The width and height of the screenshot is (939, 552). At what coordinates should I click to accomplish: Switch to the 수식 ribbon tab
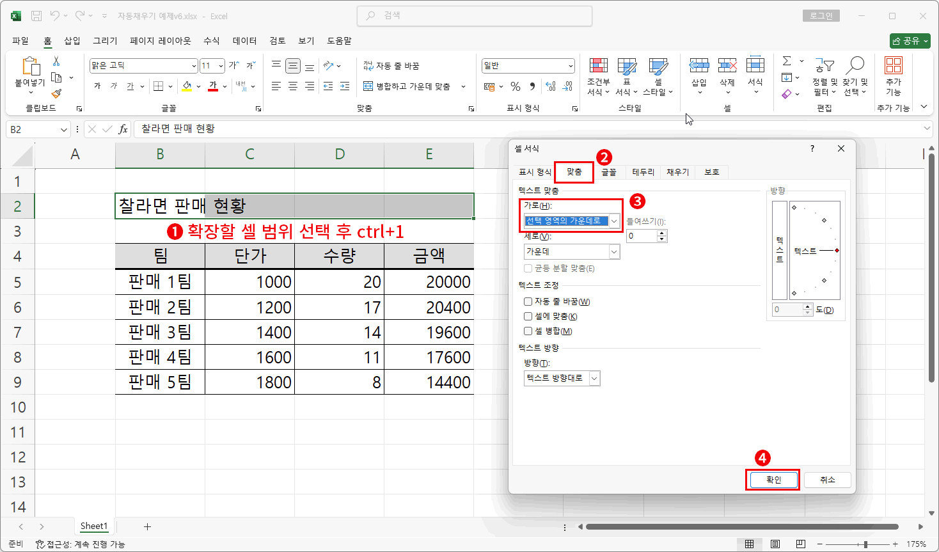tap(212, 40)
